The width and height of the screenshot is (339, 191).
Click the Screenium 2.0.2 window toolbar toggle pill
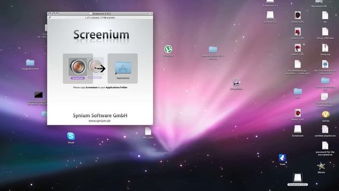click(150, 14)
